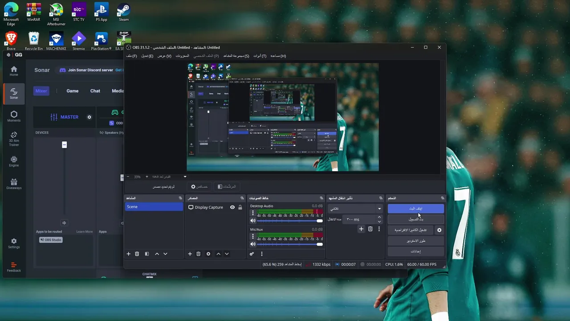Open virtual camera settings gear icon
The height and width of the screenshot is (321, 570).
coord(439,230)
